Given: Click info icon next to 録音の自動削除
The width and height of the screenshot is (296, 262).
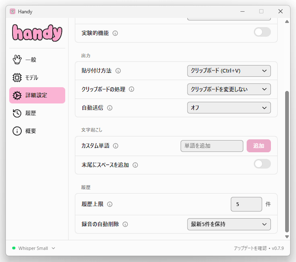Looking at the screenshot, I should [x=125, y=224].
